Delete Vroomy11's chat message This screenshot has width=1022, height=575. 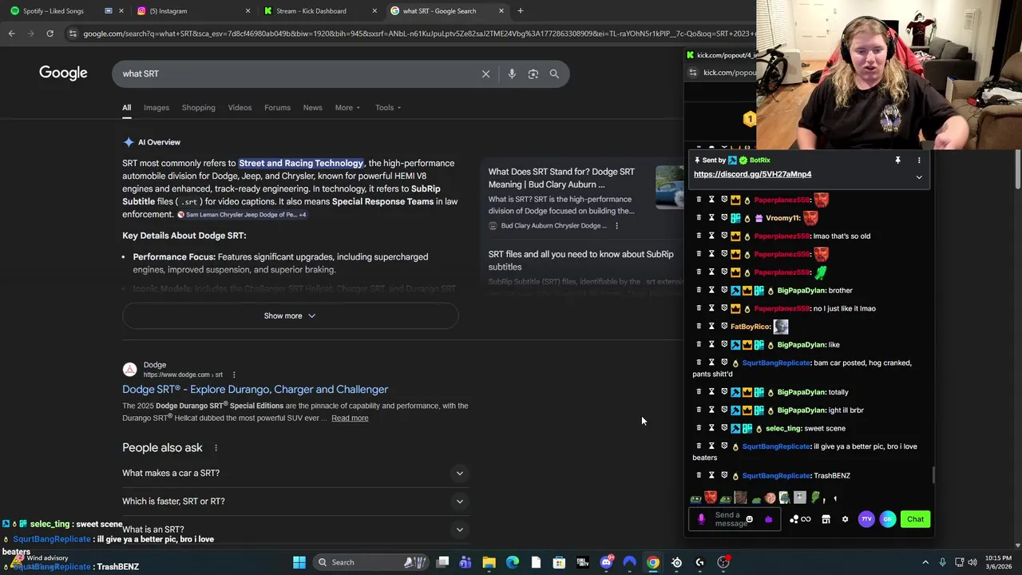coord(699,218)
